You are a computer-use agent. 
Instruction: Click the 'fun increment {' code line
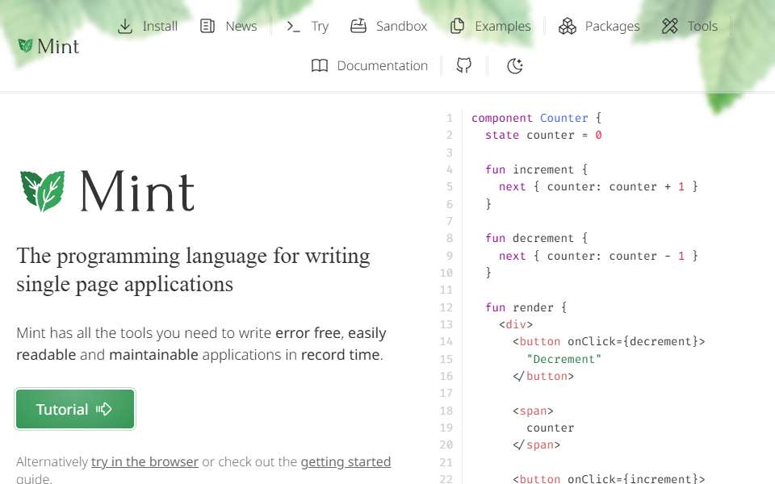(536, 169)
